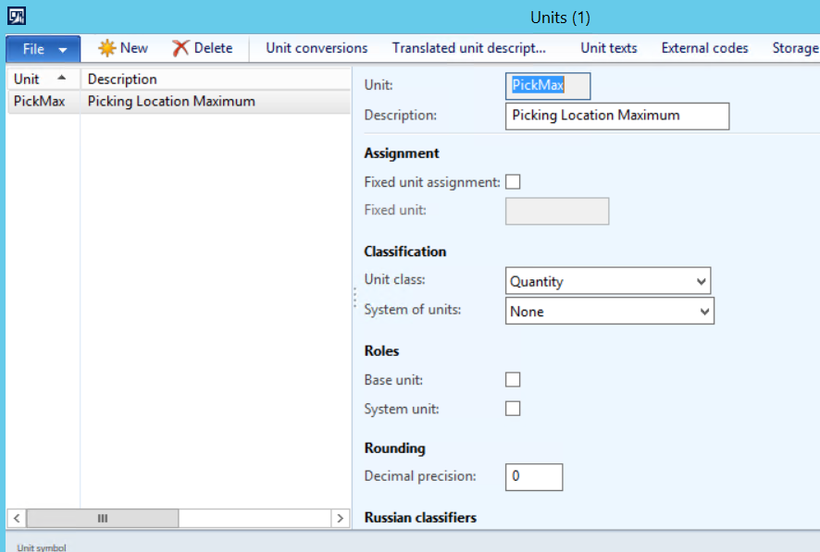Click the Unit column sort arrow

(x=62, y=79)
